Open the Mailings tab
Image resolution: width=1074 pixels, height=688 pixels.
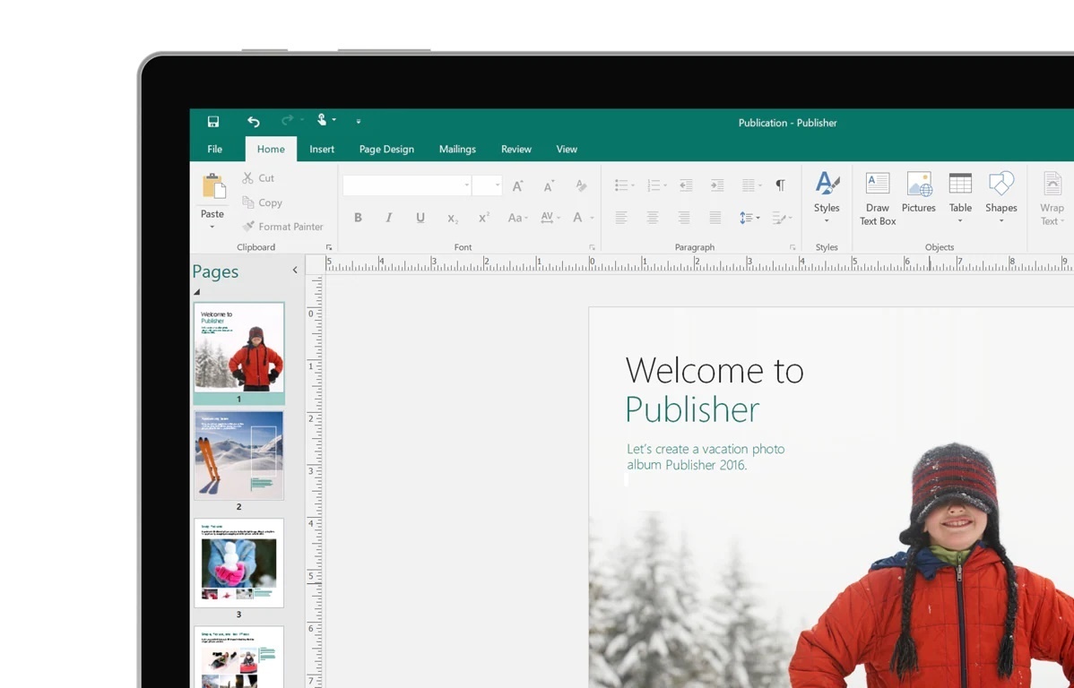[457, 149]
